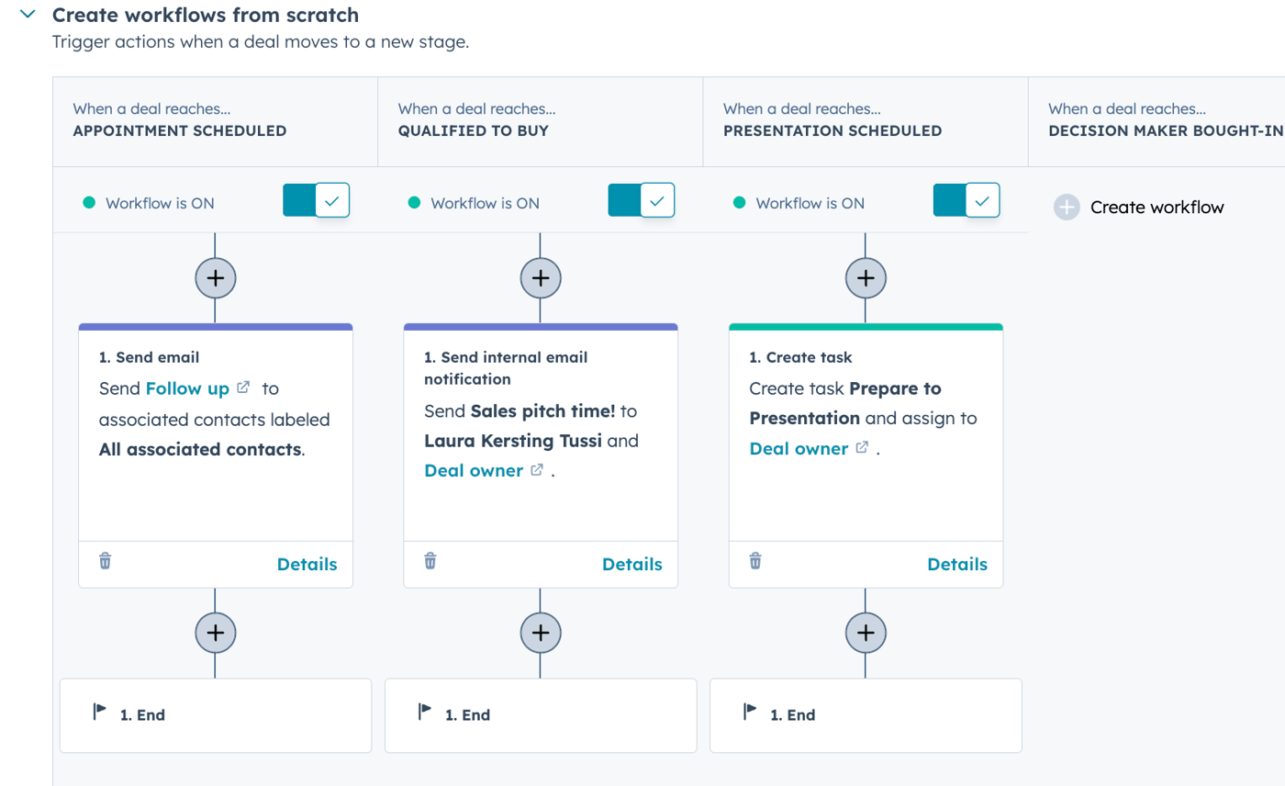Add a step below the Create task card

tap(865, 632)
